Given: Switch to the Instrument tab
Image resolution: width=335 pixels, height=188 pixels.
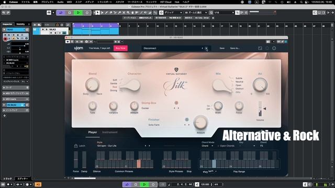Looking at the screenshot, I should click(109, 132).
